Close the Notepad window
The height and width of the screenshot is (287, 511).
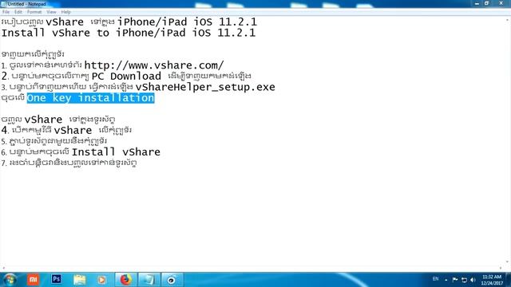tap(501, 3)
